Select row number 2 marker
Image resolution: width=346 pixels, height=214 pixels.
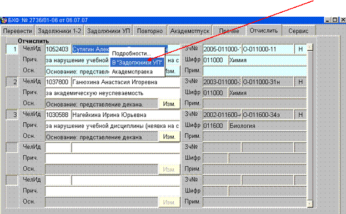point(12,82)
